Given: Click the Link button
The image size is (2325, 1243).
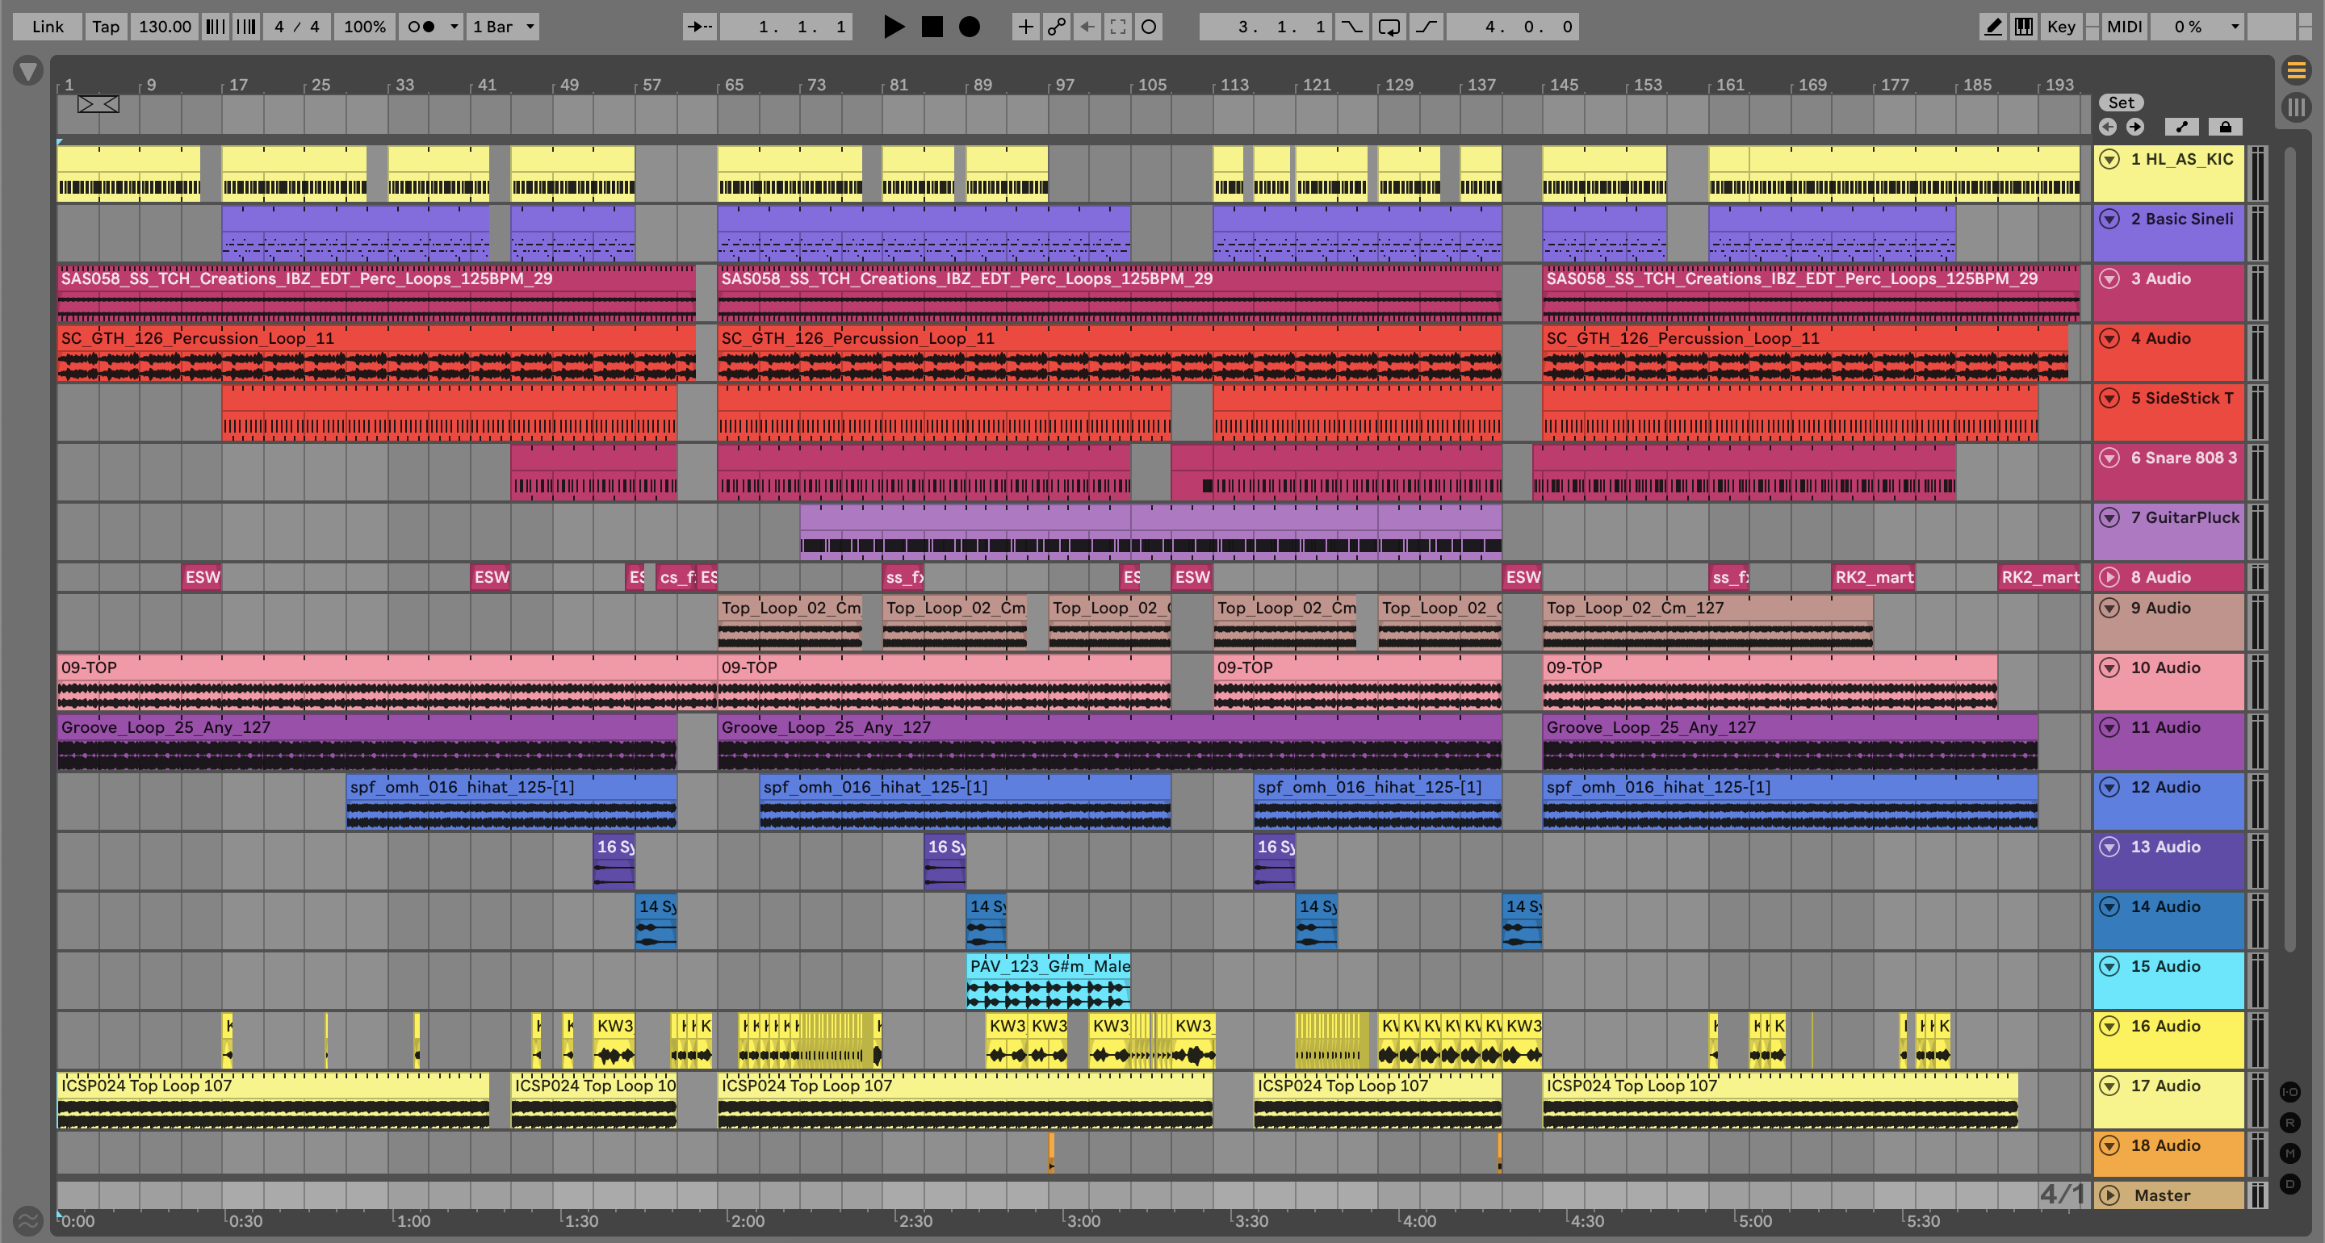Looking at the screenshot, I should (47, 27).
